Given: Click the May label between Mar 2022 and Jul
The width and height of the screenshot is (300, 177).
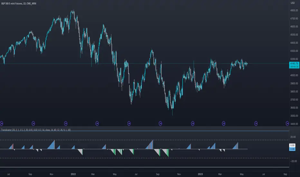Looking at the screenshot, I should coord(115,174).
